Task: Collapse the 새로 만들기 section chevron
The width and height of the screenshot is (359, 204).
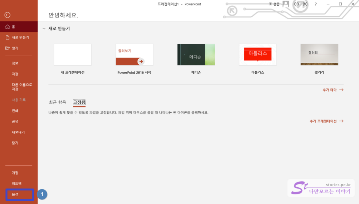Action: click(x=44, y=29)
